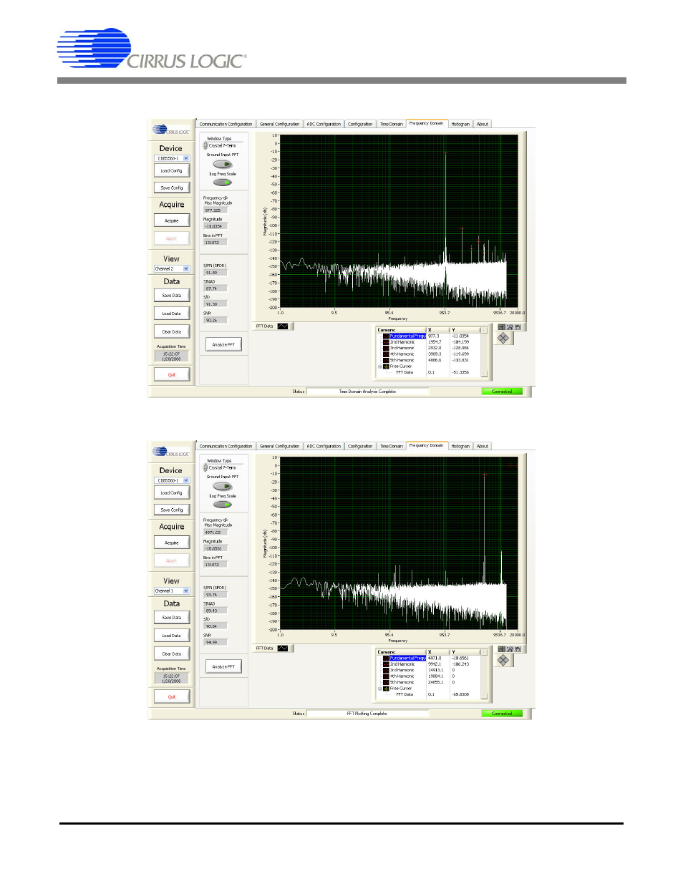Select the cursor crosshair tool in Channel 2 window

coord(501,327)
